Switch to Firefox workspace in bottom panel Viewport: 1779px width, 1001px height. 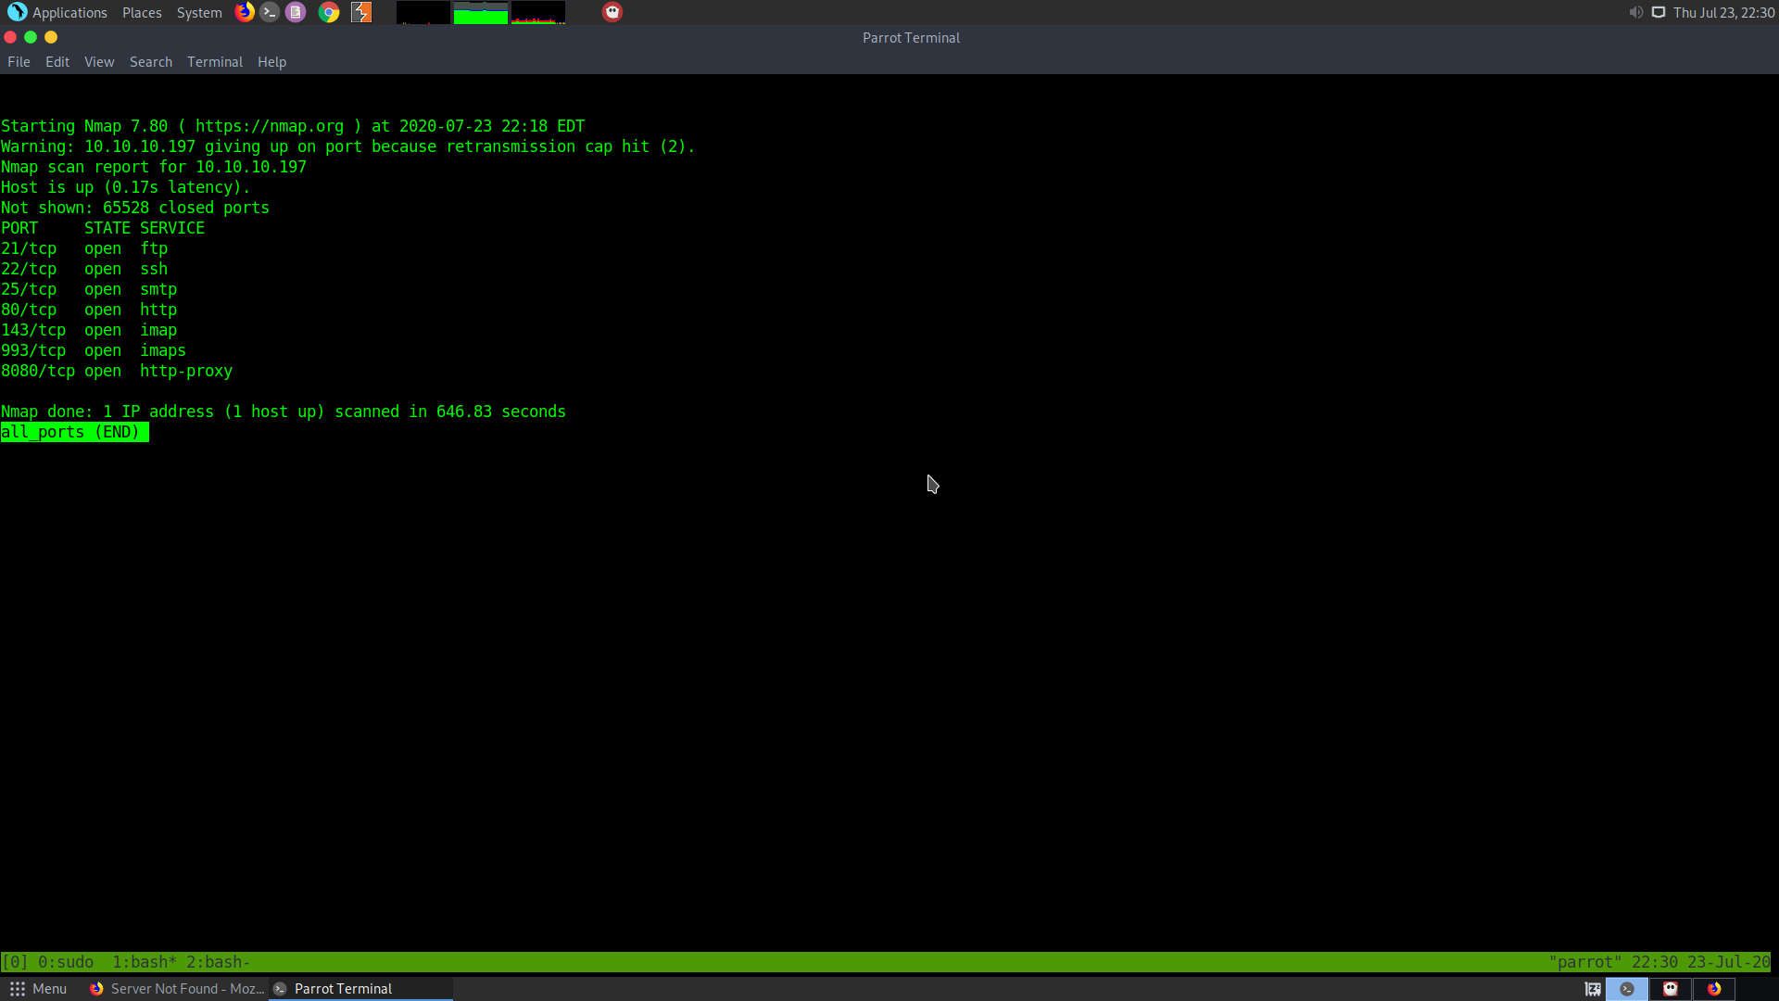click(1714, 989)
